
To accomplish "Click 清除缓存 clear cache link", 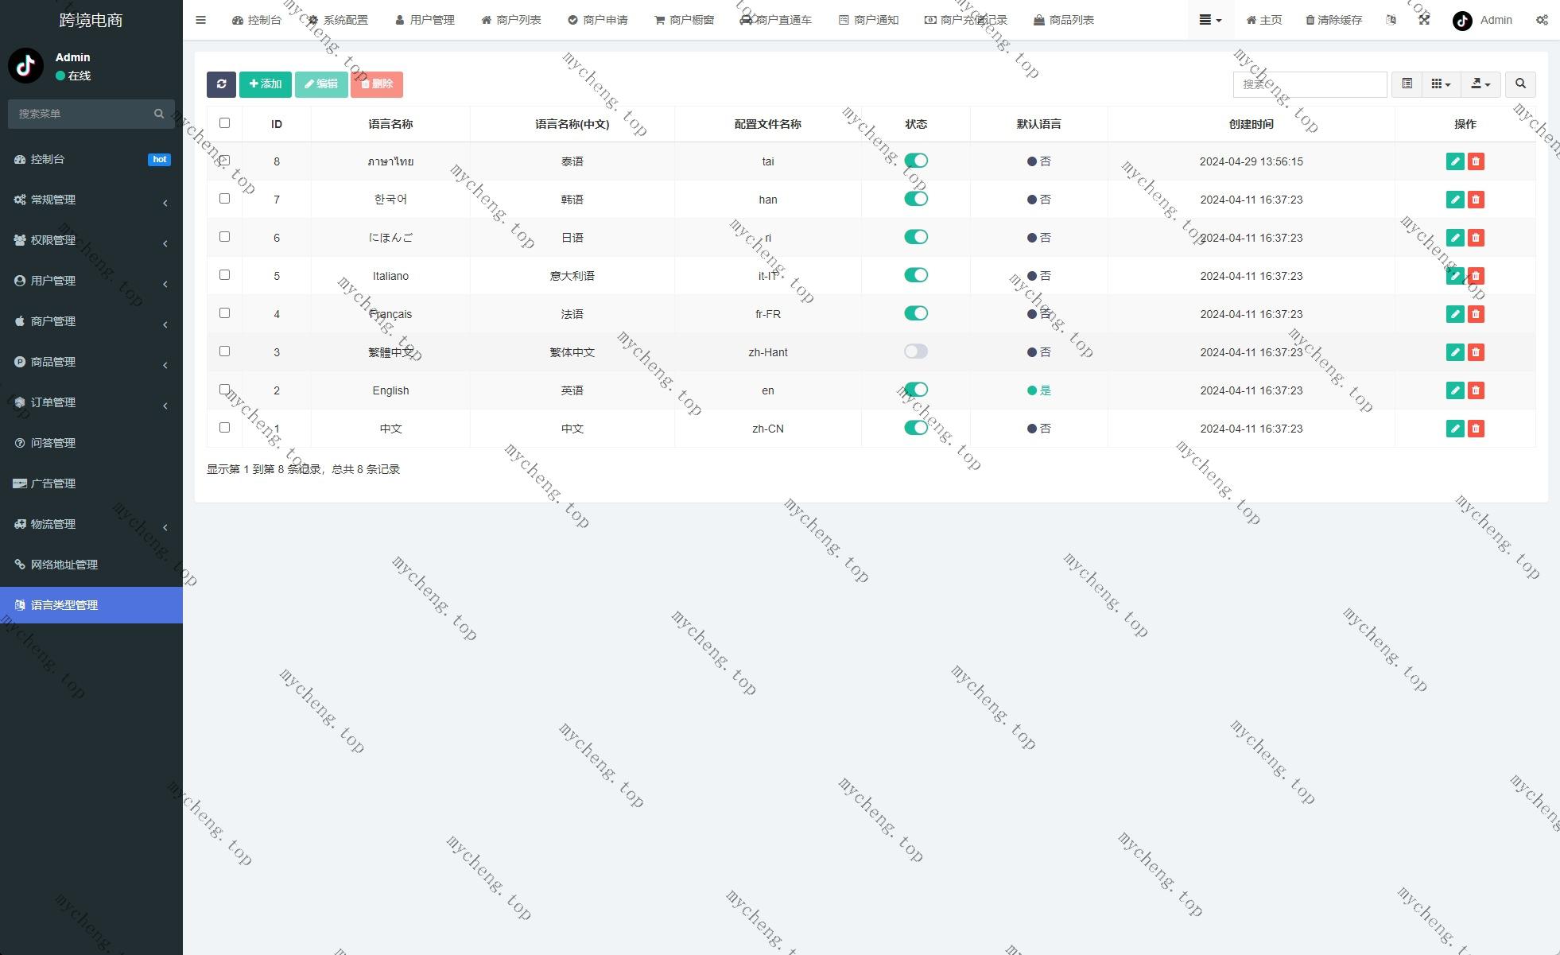I will pyautogui.click(x=1334, y=20).
